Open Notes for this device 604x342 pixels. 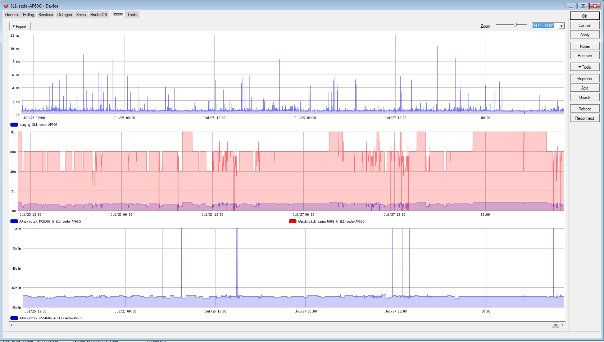click(584, 46)
